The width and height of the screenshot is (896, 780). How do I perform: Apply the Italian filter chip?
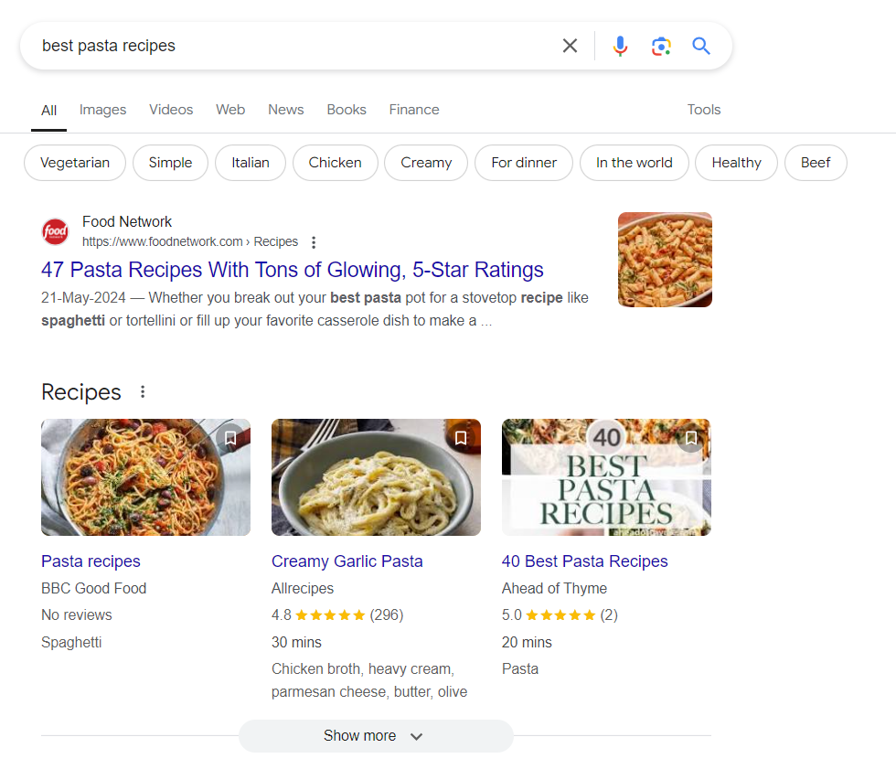click(251, 163)
